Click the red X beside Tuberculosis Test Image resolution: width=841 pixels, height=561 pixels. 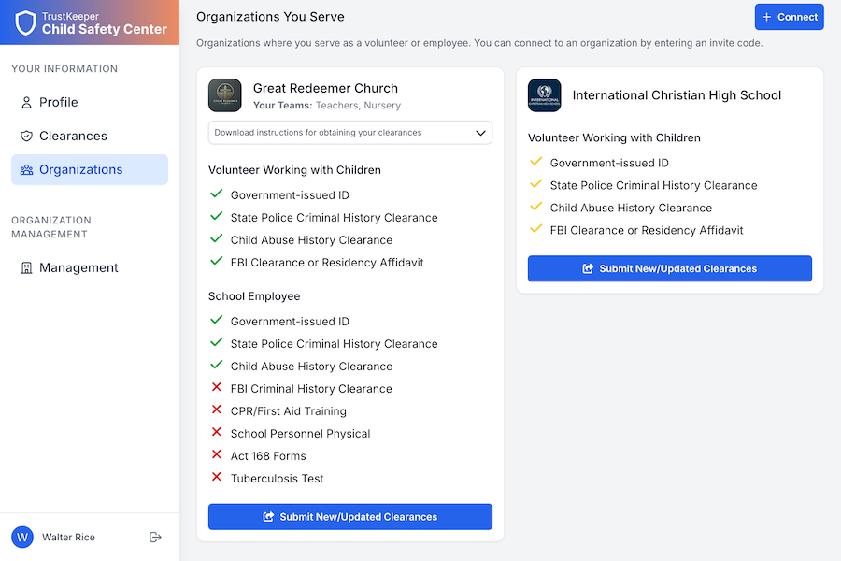pos(217,478)
